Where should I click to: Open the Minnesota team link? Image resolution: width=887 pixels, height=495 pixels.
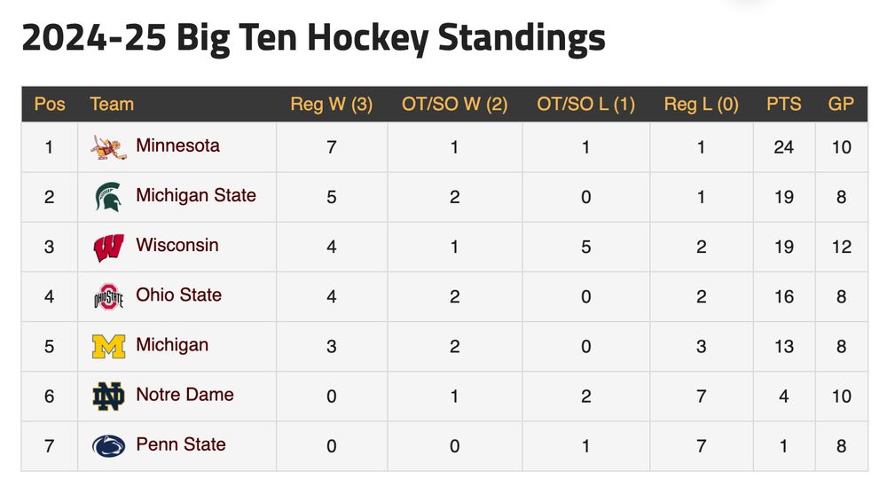[x=177, y=145]
